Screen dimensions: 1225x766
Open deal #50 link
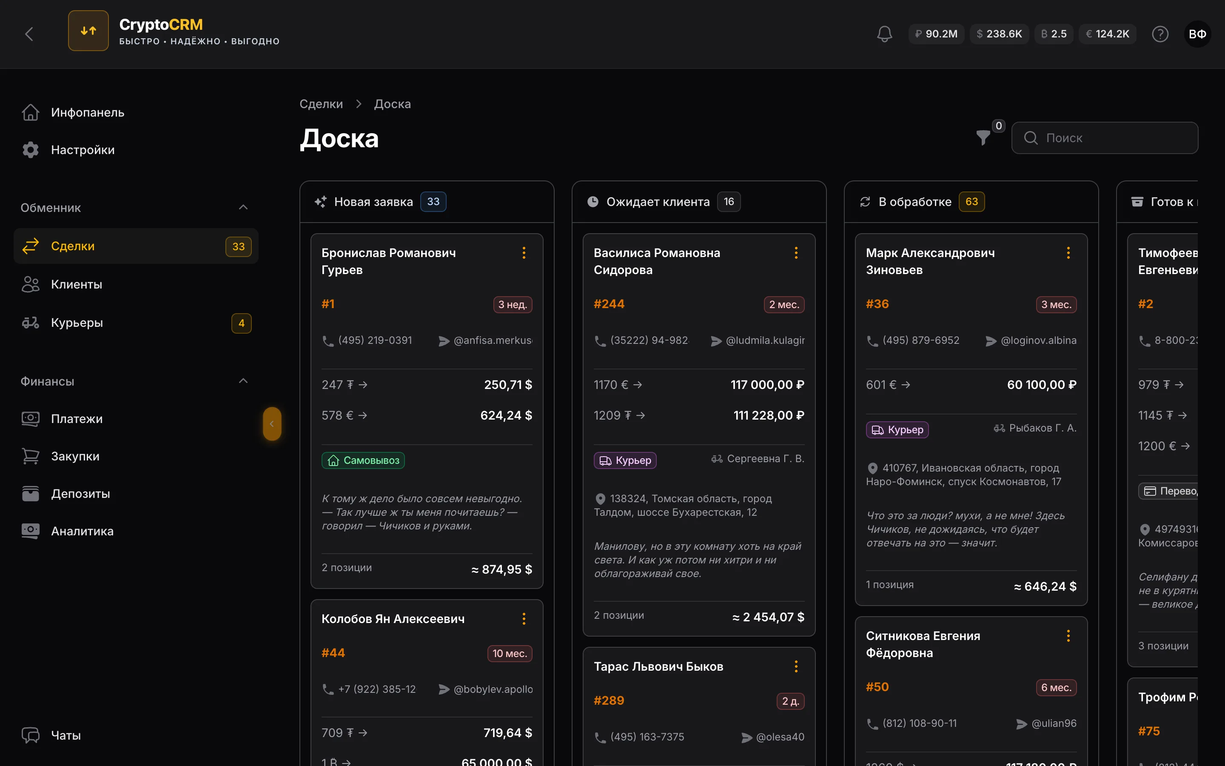[x=877, y=687]
